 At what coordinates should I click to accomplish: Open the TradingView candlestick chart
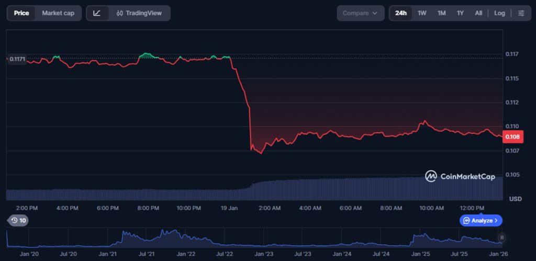pos(139,13)
